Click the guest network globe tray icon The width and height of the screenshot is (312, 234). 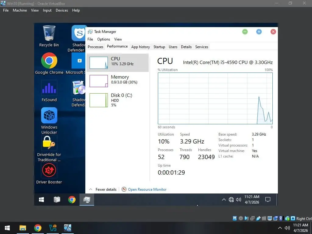pos(231,200)
